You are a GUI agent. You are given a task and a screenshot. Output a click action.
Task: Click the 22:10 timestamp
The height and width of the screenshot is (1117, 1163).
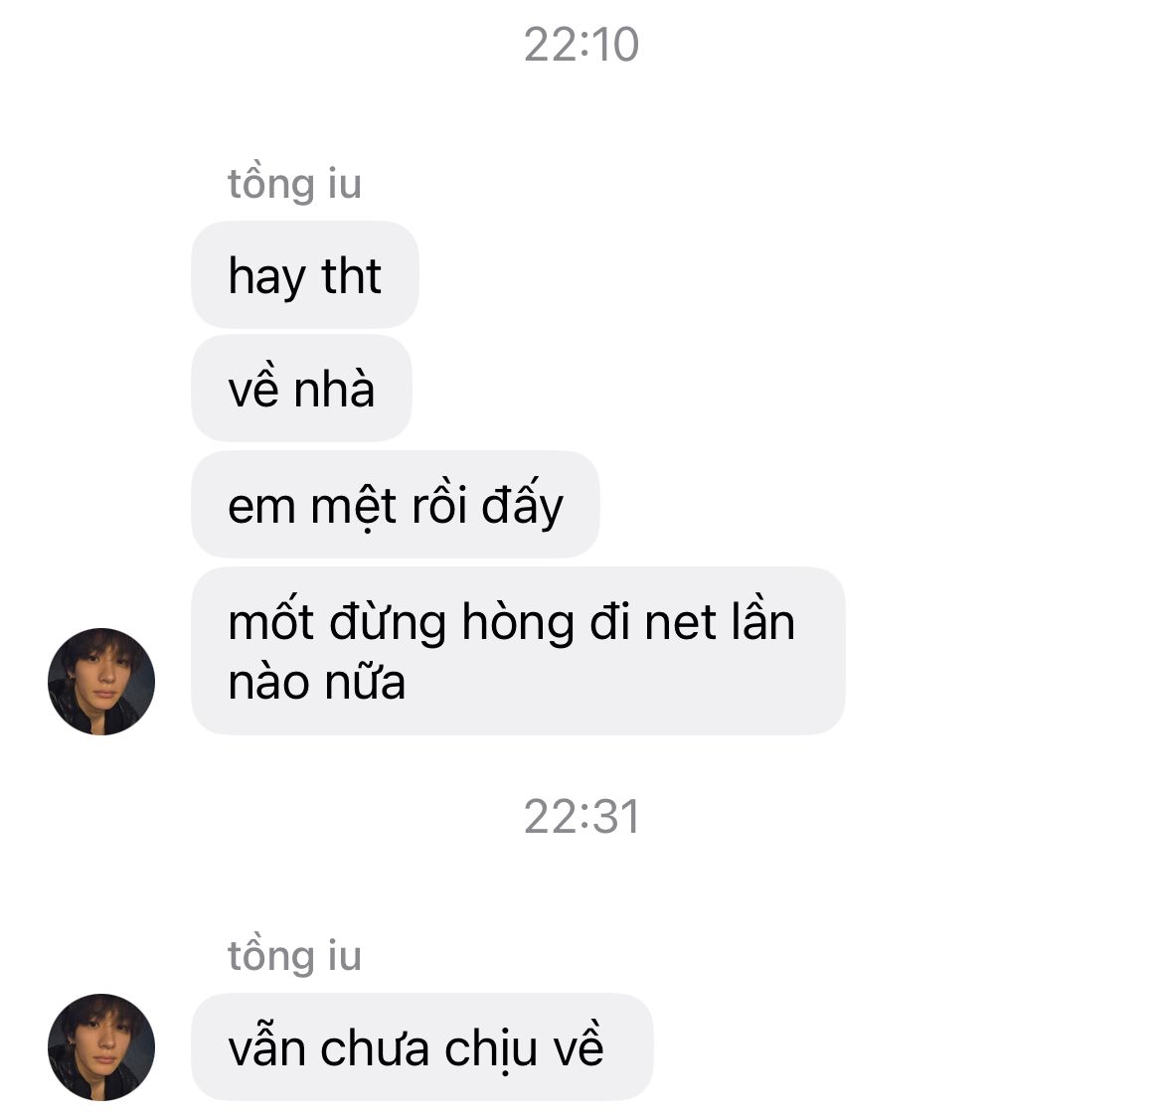(x=581, y=45)
